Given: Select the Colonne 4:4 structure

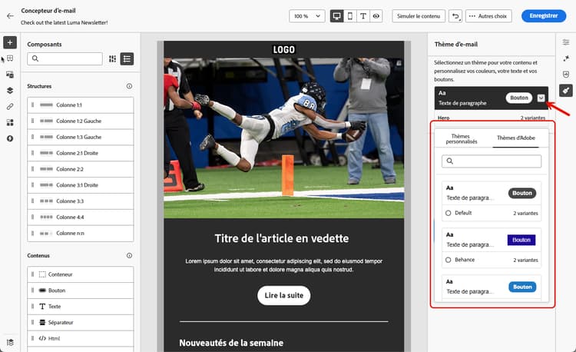Looking at the screenshot, I should click(81, 218).
